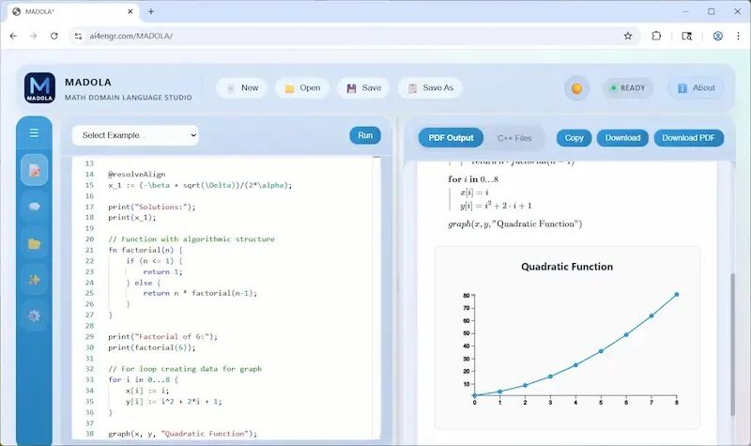
Task: Click the 'for i in 0...8' output text
Action: [x=473, y=179]
